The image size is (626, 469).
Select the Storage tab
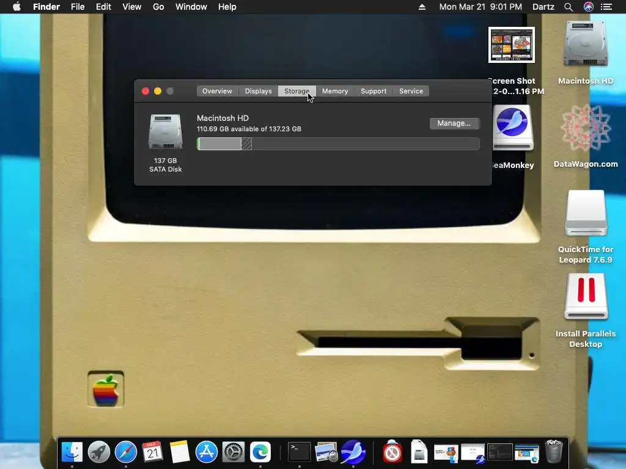[296, 91]
